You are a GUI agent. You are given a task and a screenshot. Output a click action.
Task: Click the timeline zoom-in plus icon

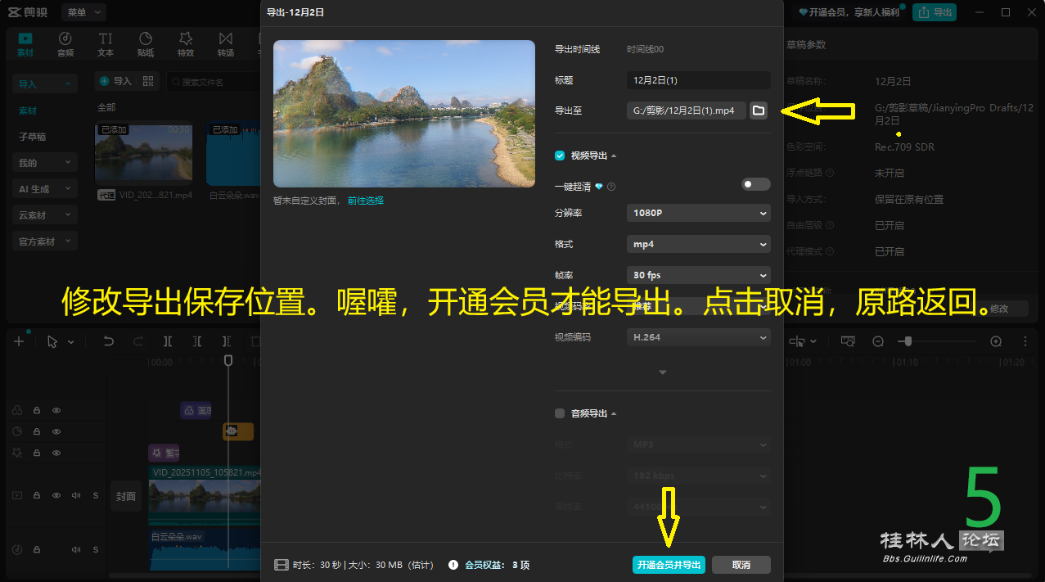coord(996,341)
